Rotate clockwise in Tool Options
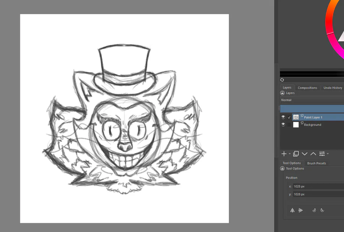The height and width of the screenshot is (232, 344). 322,210
